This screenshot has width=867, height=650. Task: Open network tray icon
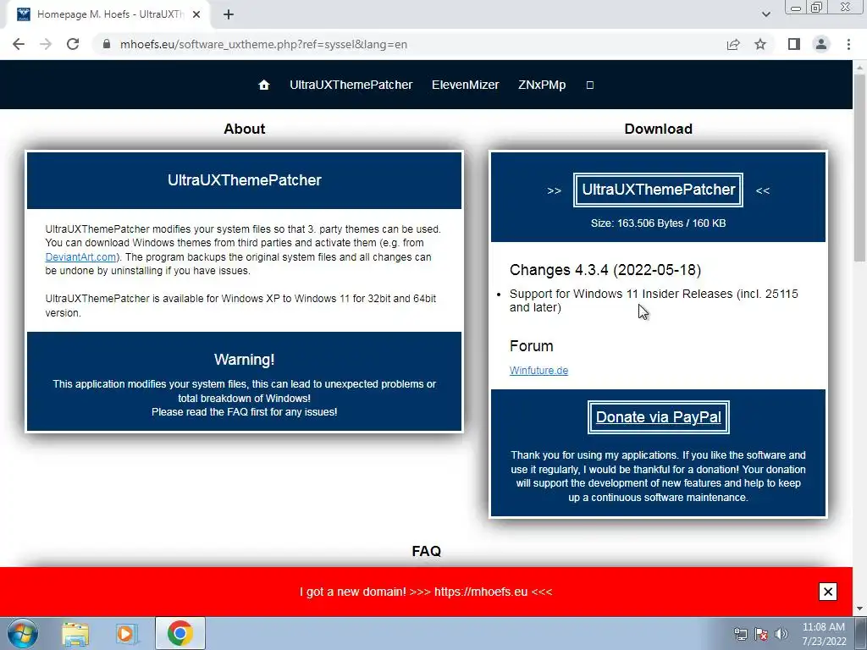tap(740, 634)
